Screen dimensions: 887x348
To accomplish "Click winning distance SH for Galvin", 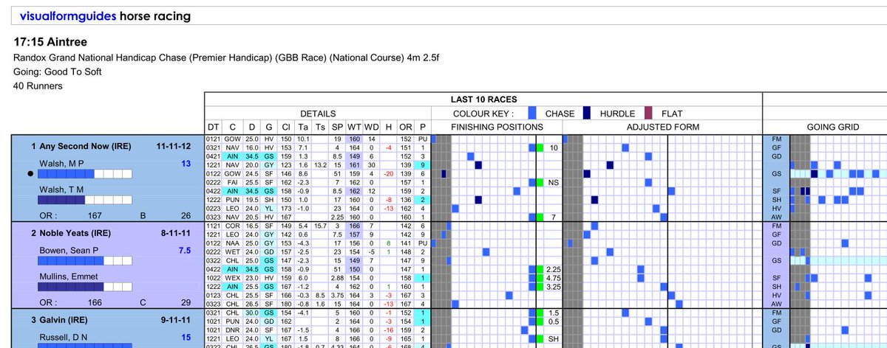I will (552, 338).
